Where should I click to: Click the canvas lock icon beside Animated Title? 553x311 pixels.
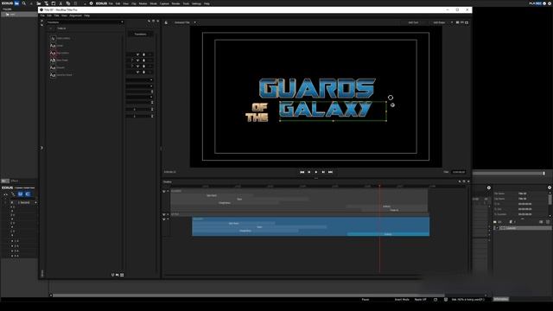[167, 22]
